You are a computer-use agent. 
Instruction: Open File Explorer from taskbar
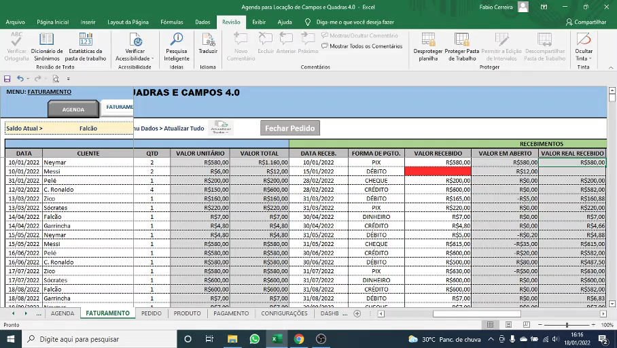click(232, 339)
